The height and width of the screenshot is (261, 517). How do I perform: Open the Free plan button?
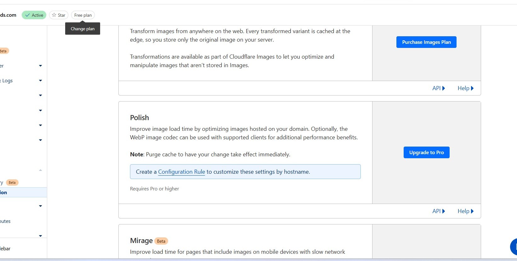83,15
